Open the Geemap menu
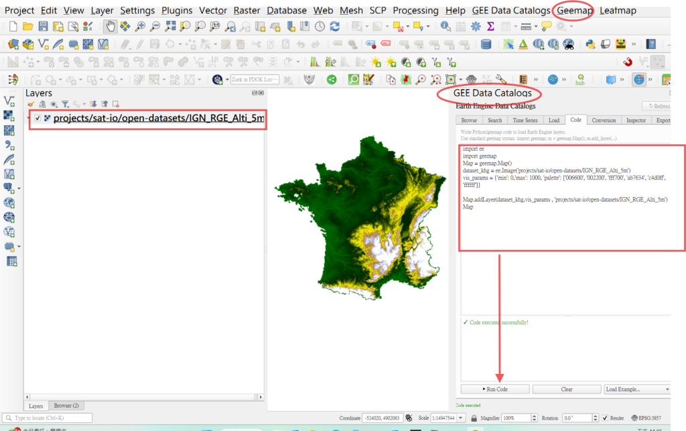686x431 pixels. pos(574,11)
